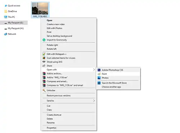Image resolution: width=180 pixels, height=133 pixels.
Task: Select the Open with menu entry
Action: (69, 70)
